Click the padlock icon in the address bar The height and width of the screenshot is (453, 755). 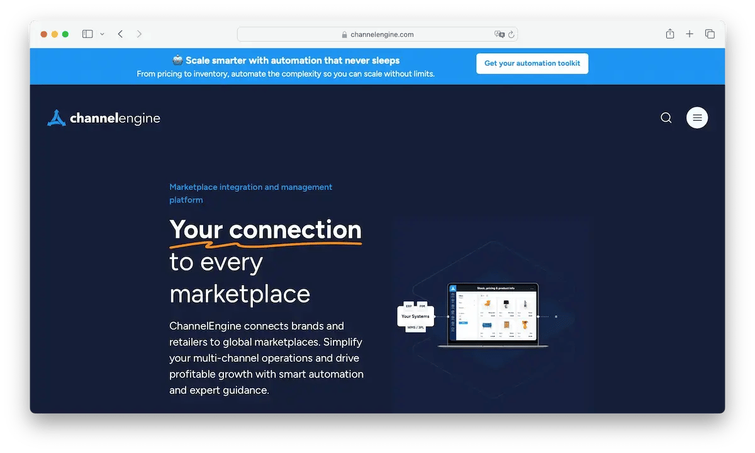pos(345,35)
